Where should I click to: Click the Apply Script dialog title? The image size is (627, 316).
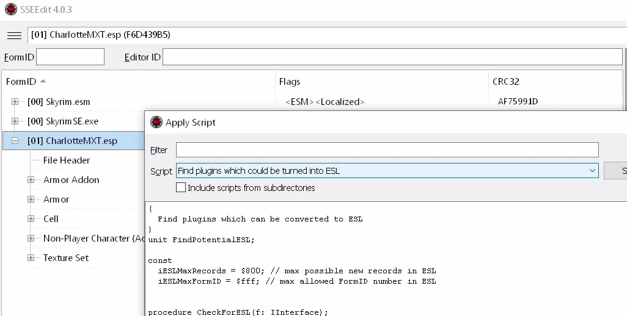tap(190, 123)
